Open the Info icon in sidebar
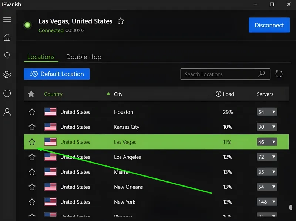 7,93
